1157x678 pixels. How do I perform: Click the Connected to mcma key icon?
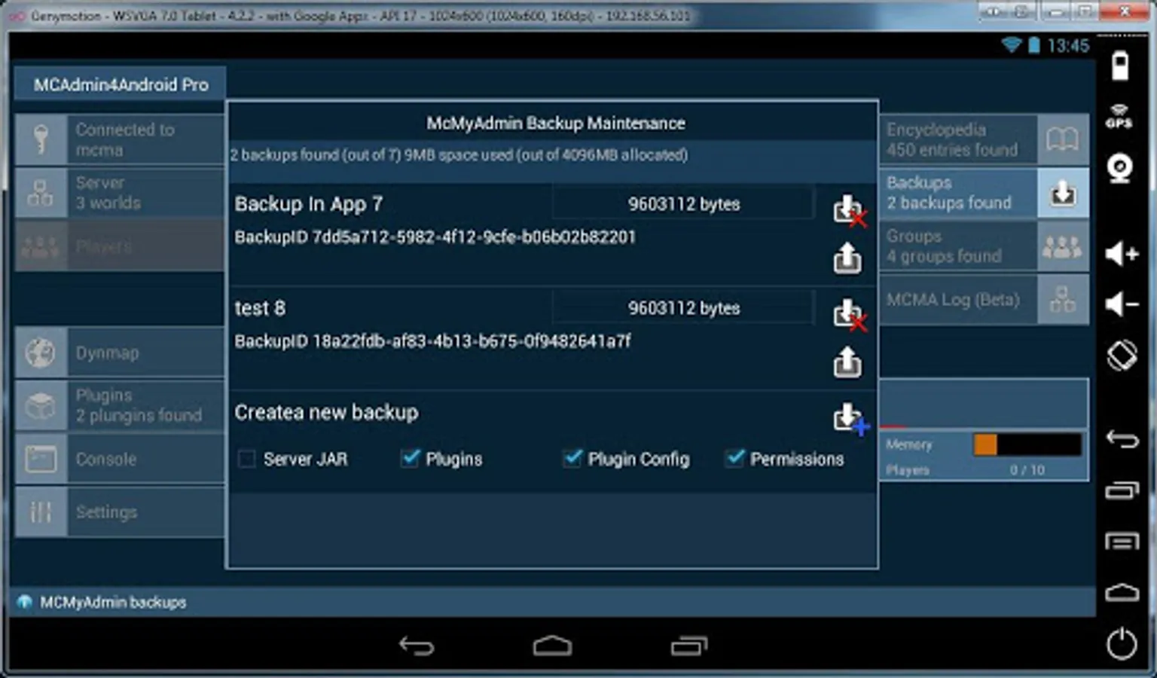[41, 139]
